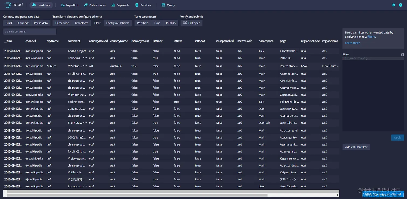
Task: Open the Learn more link
Action: pos(352,43)
